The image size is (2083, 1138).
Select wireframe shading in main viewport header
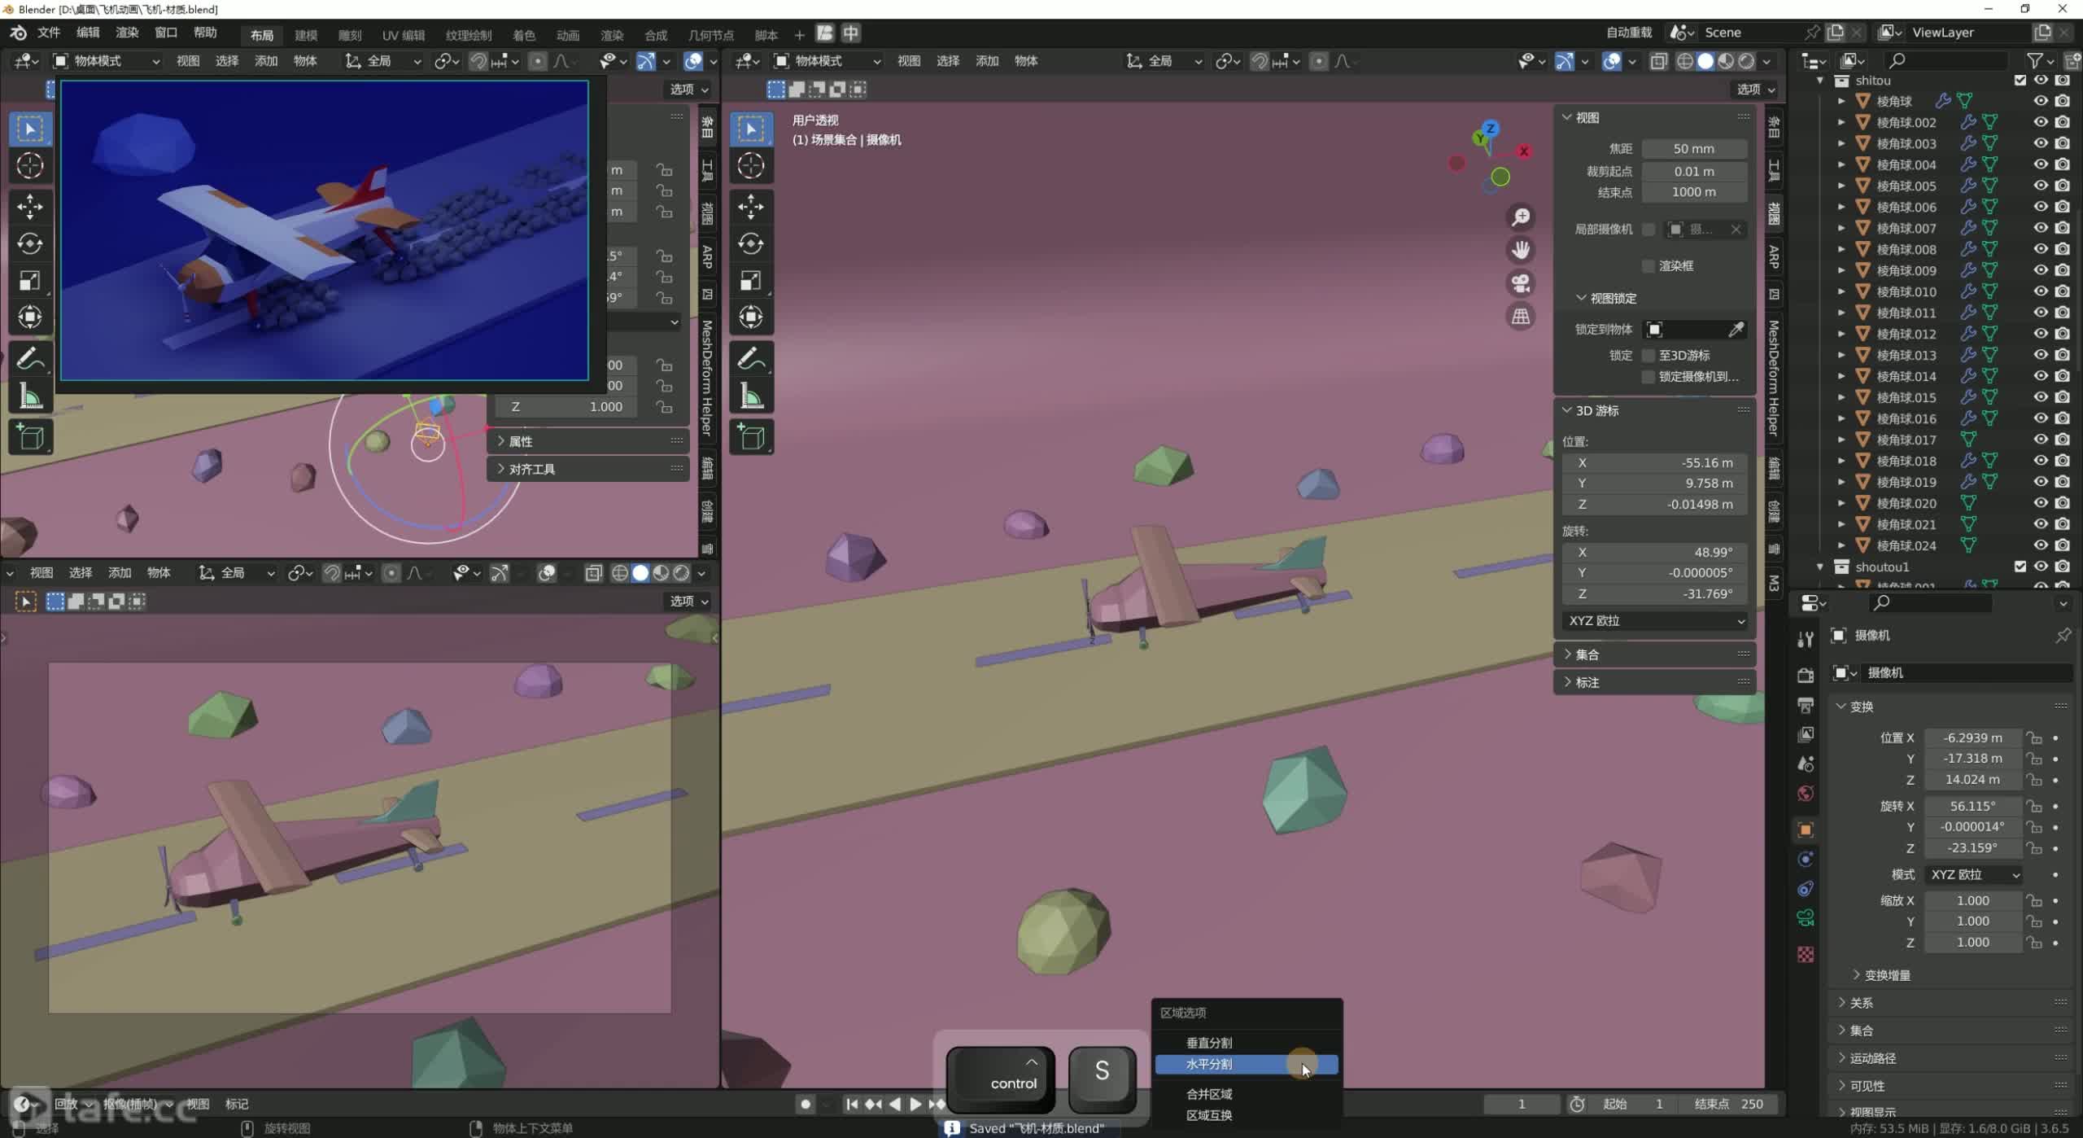pos(1685,61)
